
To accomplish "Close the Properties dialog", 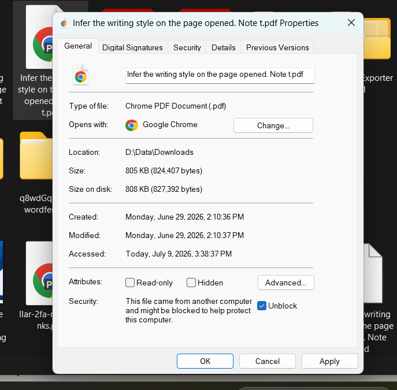I will 351,23.
